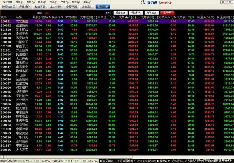The width and height of the screenshot is (234, 163).
Task: Select the 招商银行 stock name
Action: point(22,104)
